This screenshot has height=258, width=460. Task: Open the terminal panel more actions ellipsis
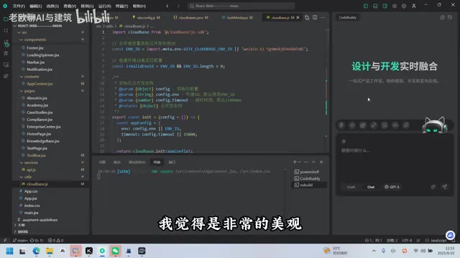[306, 162]
